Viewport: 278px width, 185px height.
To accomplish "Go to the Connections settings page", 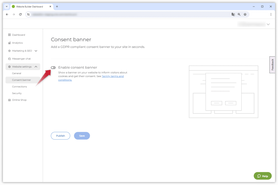I will coord(19,87).
